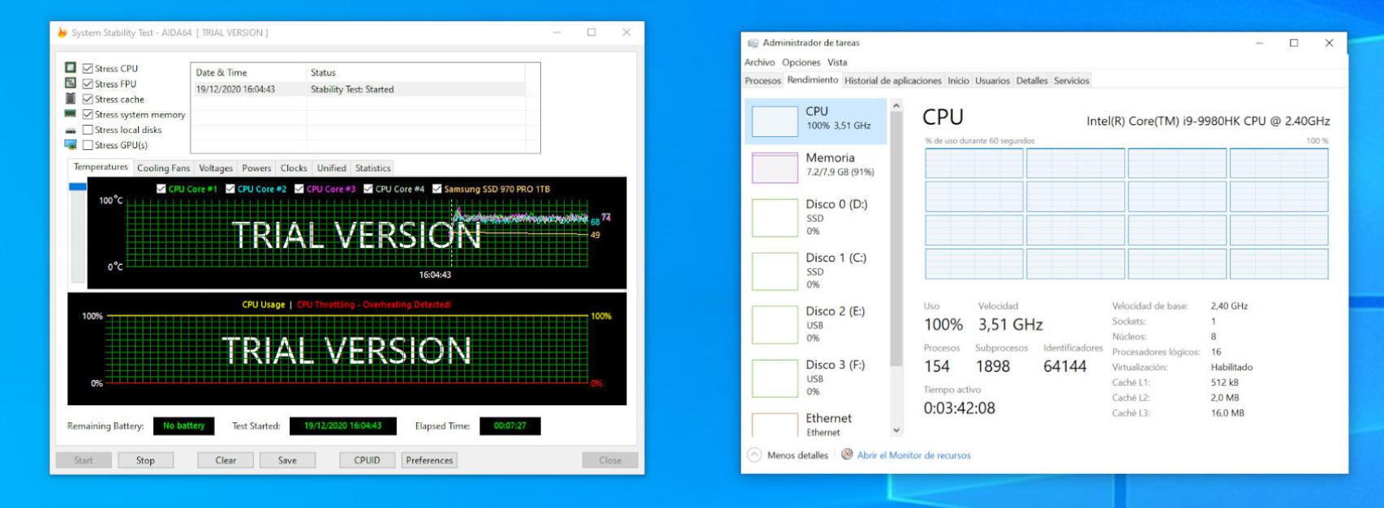Collapse Task Manager with Menos detalles chevron
This screenshot has height=508, width=1384.
754,455
